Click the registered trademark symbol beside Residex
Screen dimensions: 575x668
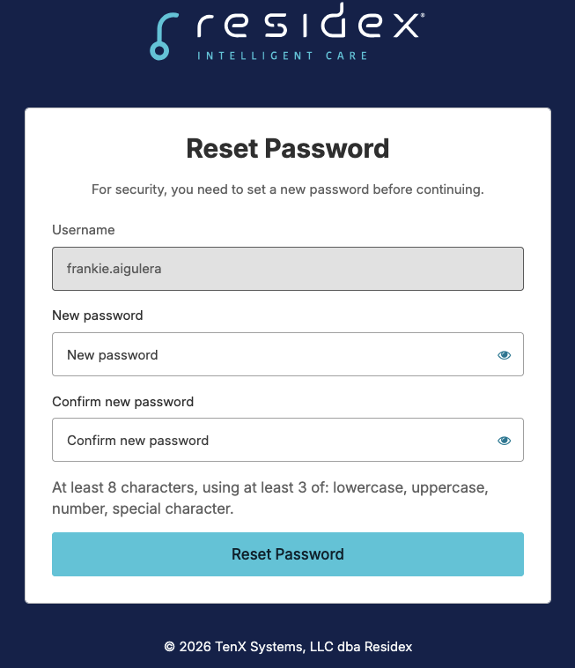422,15
